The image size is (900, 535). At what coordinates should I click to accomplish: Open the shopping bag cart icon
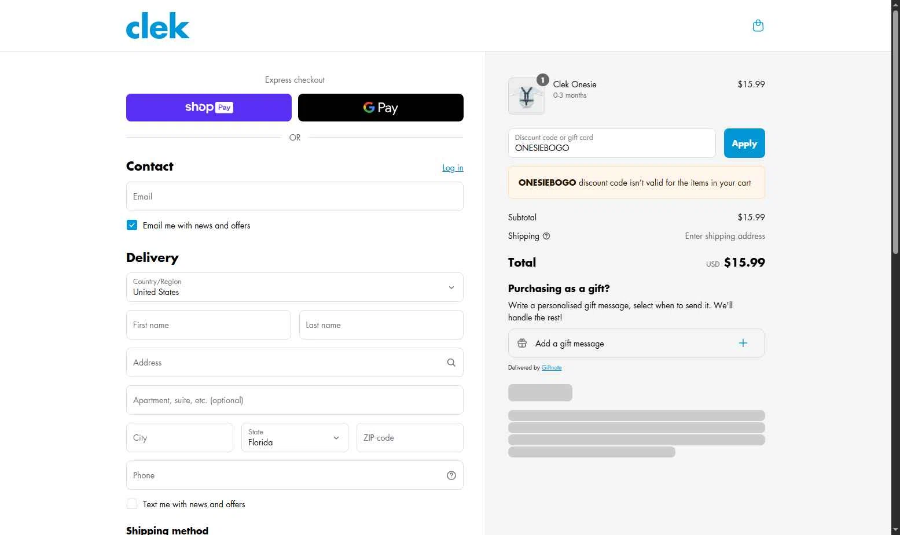pyautogui.click(x=758, y=25)
